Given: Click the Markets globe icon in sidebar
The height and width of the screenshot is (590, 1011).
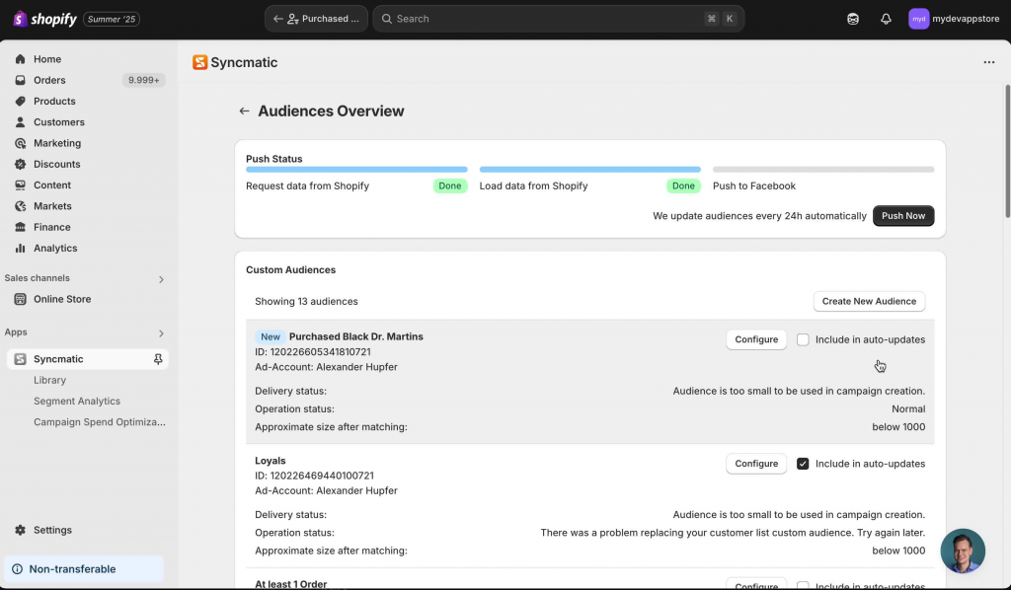Looking at the screenshot, I should tap(20, 206).
